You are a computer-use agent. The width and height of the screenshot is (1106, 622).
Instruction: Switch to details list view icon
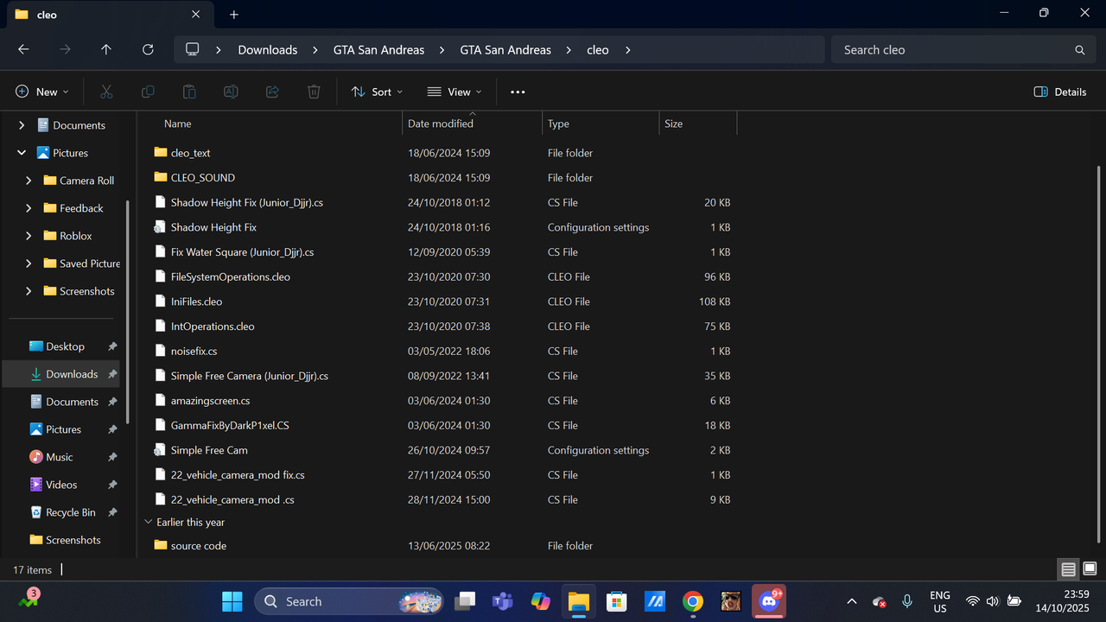point(1069,569)
